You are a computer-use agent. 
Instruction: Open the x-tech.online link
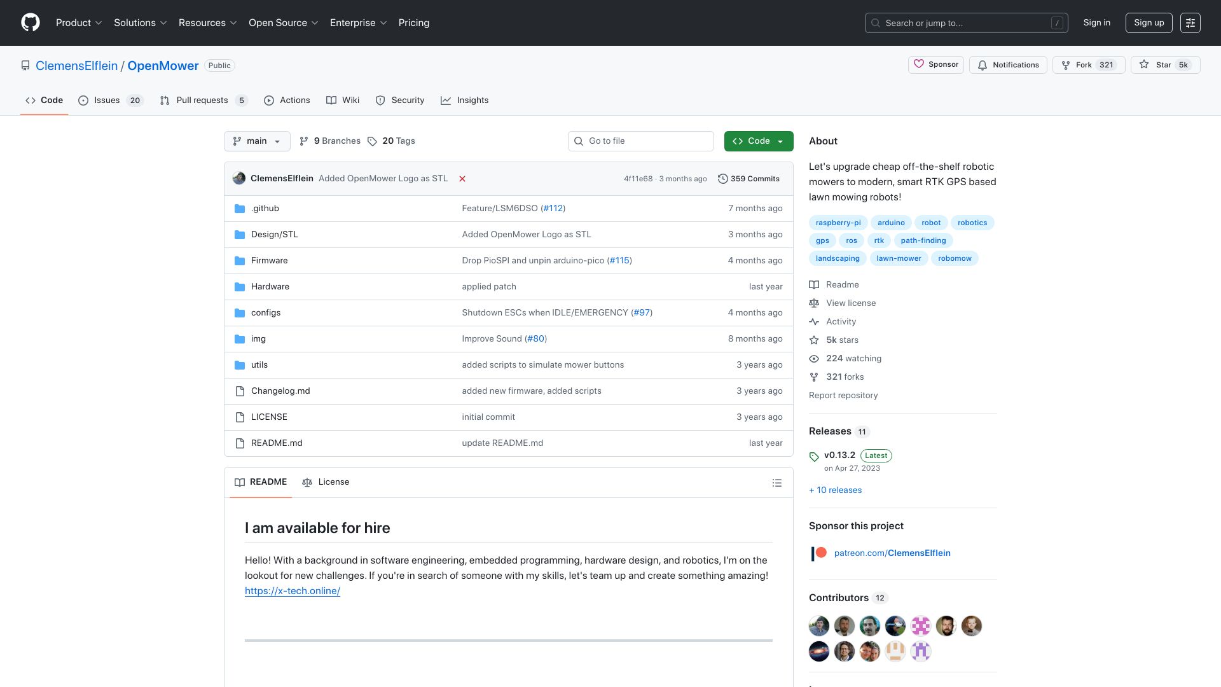click(x=293, y=591)
